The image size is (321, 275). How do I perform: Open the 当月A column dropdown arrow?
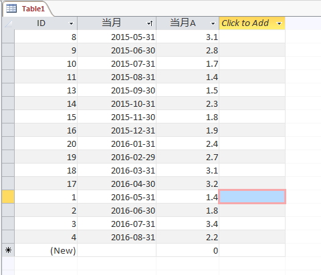coord(213,23)
